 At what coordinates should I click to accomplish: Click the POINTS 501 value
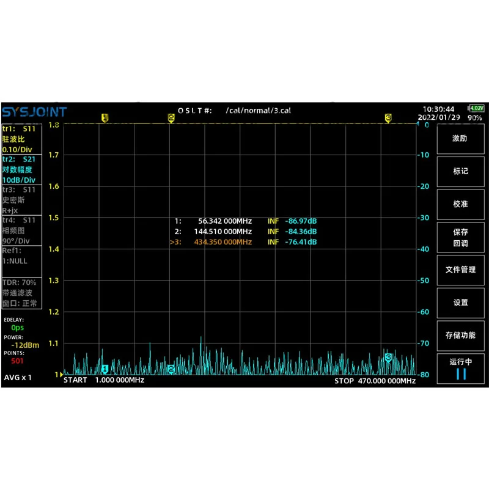tap(17, 361)
